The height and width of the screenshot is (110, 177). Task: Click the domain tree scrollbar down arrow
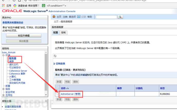click(x=46, y=95)
